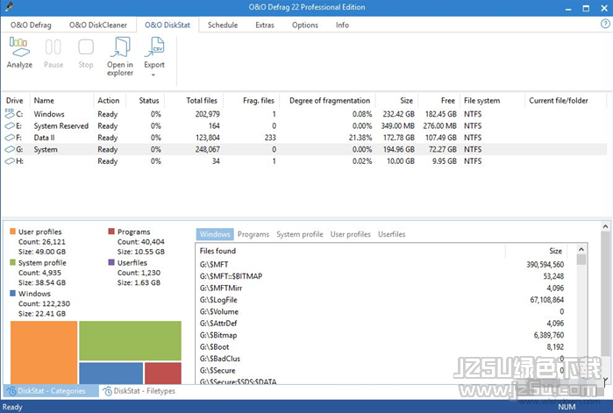Click the Analyze toolbar icon
This screenshot has width=613, height=413.
point(19,47)
